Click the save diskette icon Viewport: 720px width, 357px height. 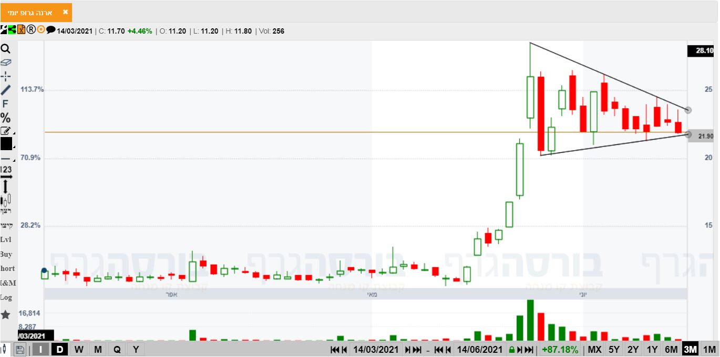tap(20, 350)
